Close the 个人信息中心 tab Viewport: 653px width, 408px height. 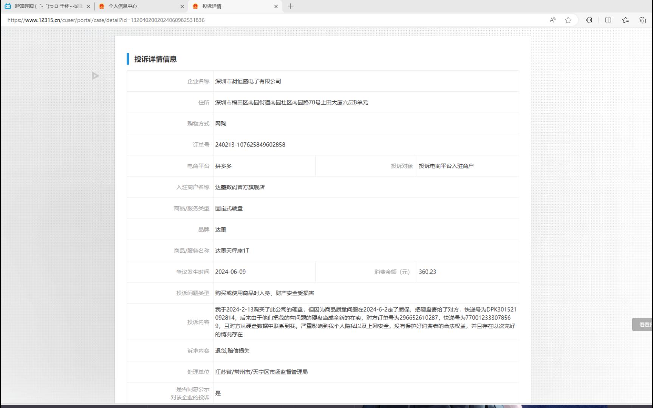[x=182, y=6]
